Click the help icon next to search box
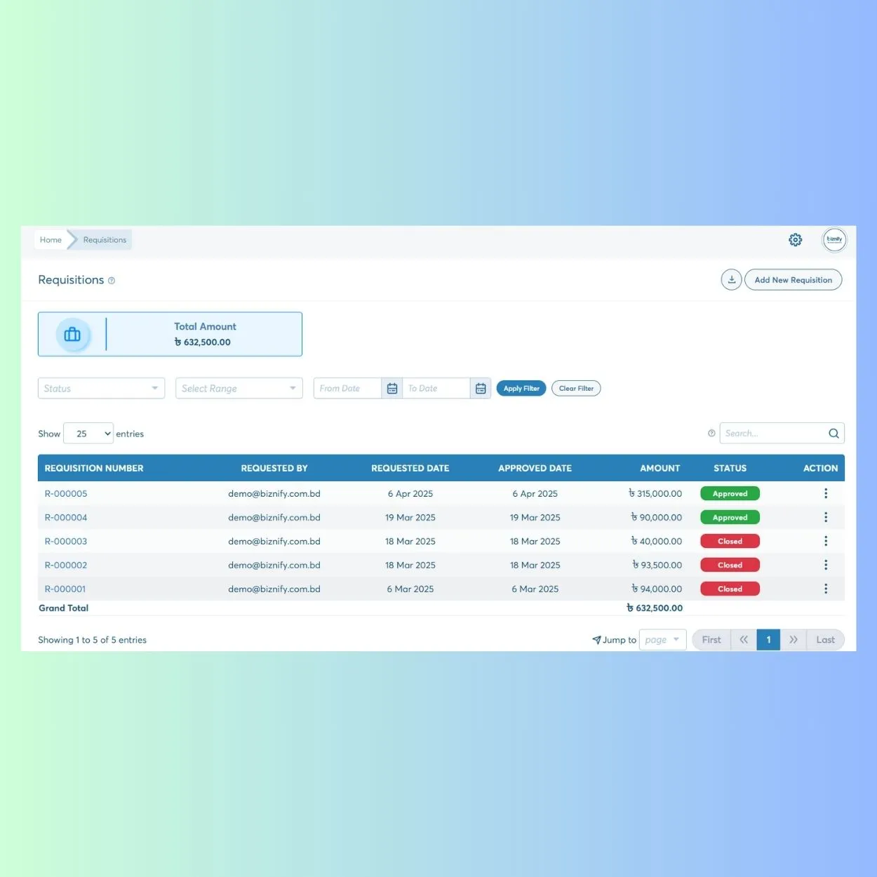Image resolution: width=877 pixels, height=877 pixels. coord(711,433)
